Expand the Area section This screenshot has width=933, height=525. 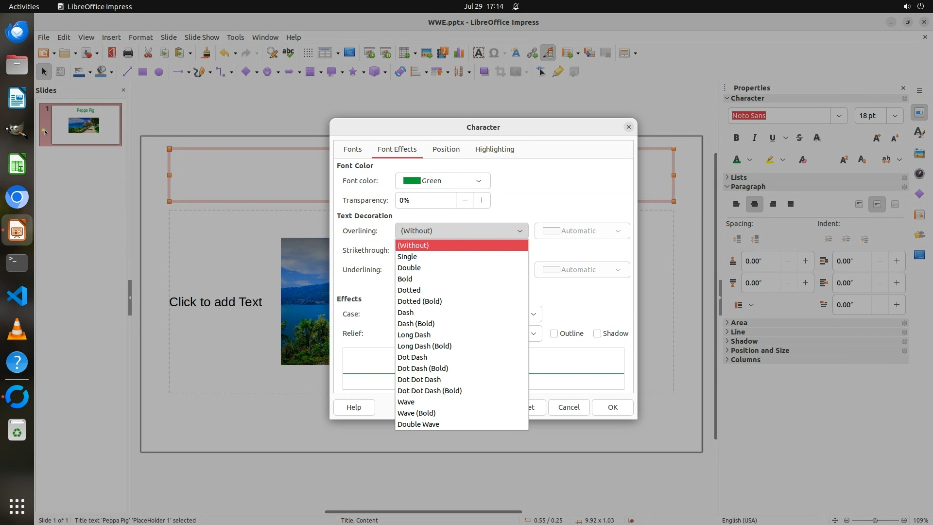click(x=739, y=323)
